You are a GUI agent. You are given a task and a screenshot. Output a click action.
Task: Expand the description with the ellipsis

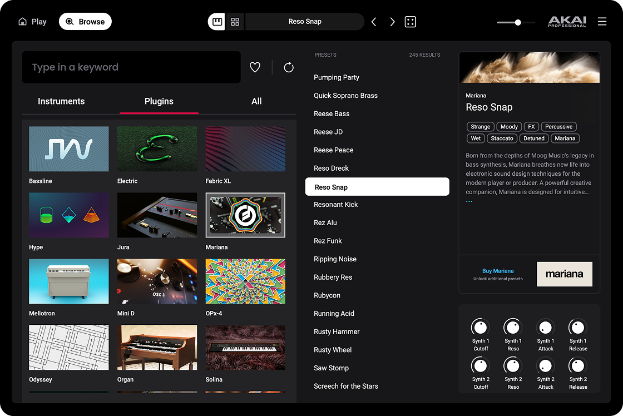(469, 201)
